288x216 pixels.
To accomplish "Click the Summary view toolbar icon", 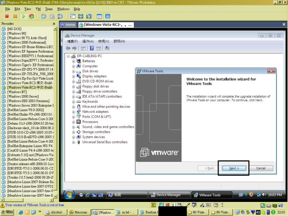I will point(99,16).
